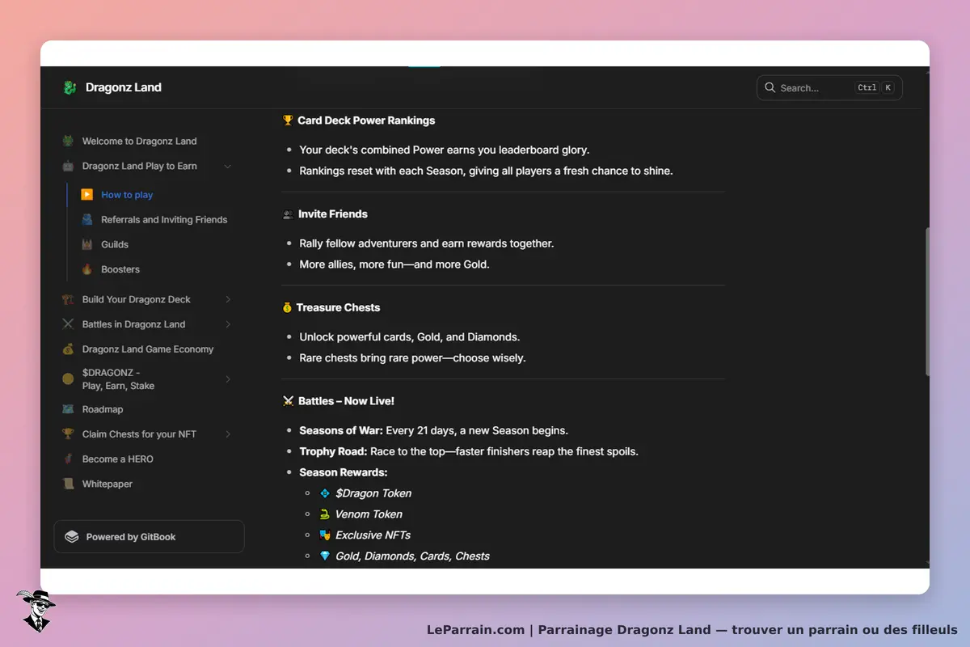Click the map icon beside Roadmap
The width and height of the screenshot is (970, 647).
click(x=68, y=409)
